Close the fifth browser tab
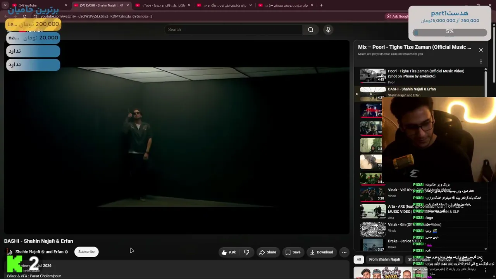The height and width of the screenshot is (279, 496). (x=312, y=5)
